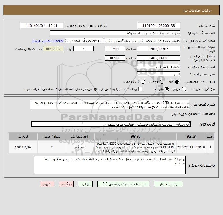Click the delivery city تبریز field

159,74
